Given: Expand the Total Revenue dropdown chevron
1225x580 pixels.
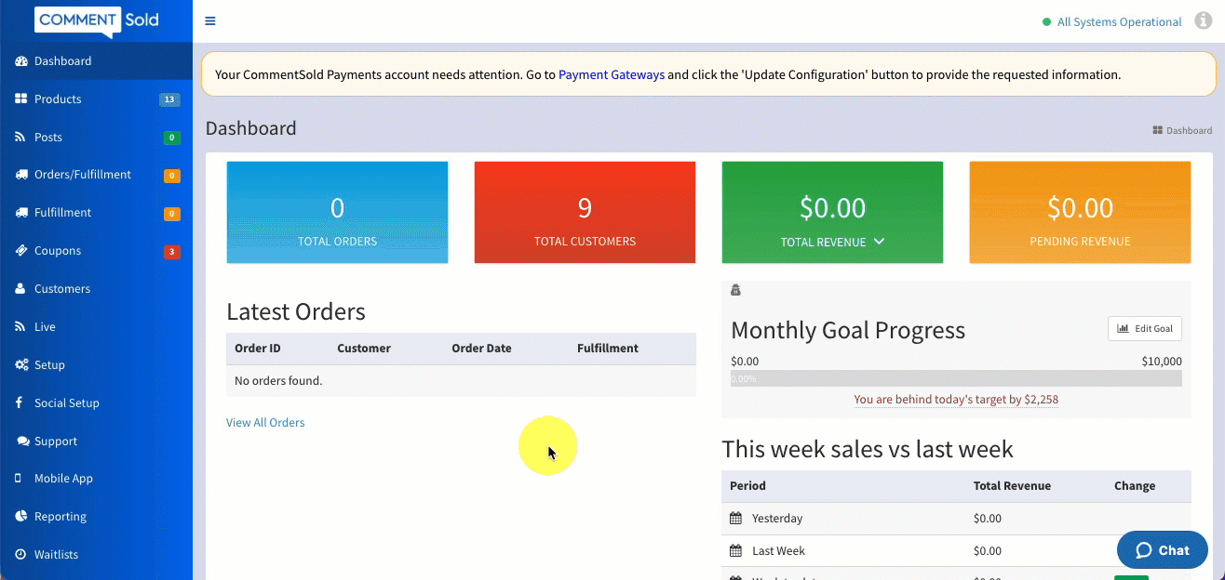Looking at the screenshot, I should [880, 242].
